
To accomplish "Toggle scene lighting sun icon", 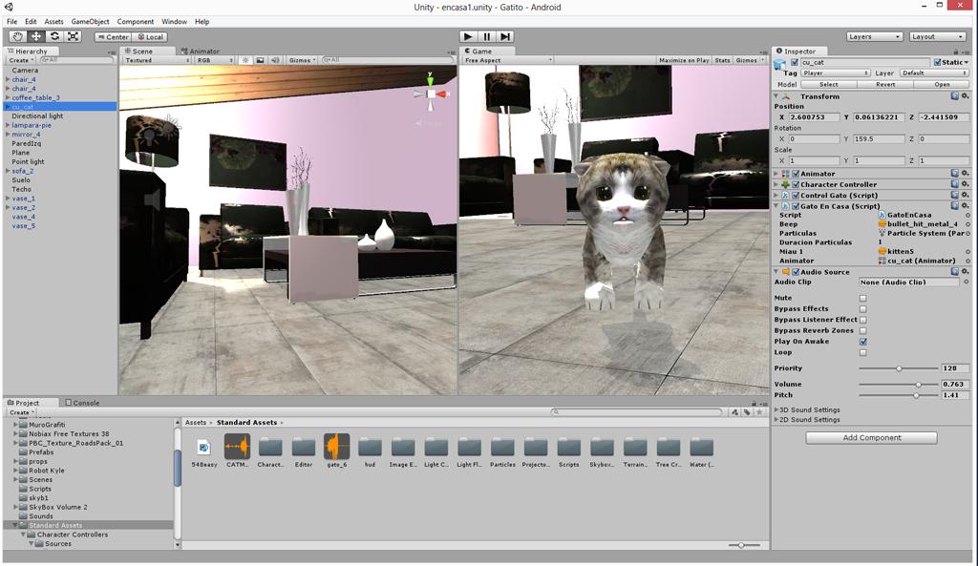I will (x=245, y=60).
